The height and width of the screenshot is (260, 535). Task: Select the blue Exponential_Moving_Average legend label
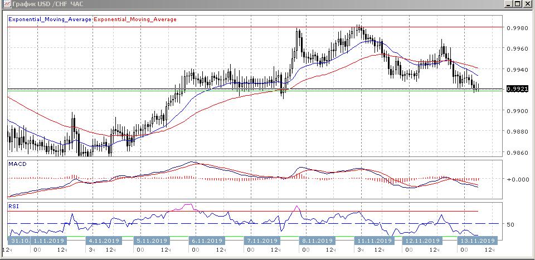(x=50, y=19)
